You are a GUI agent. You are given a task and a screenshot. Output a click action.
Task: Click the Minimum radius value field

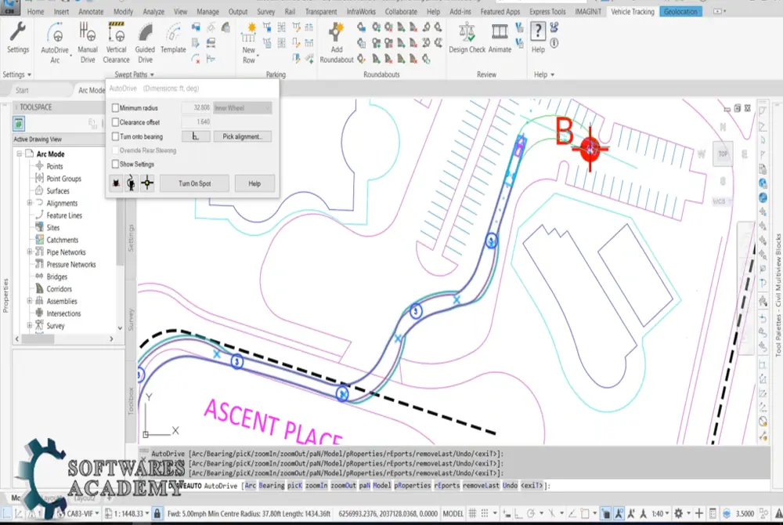point(197,108)
